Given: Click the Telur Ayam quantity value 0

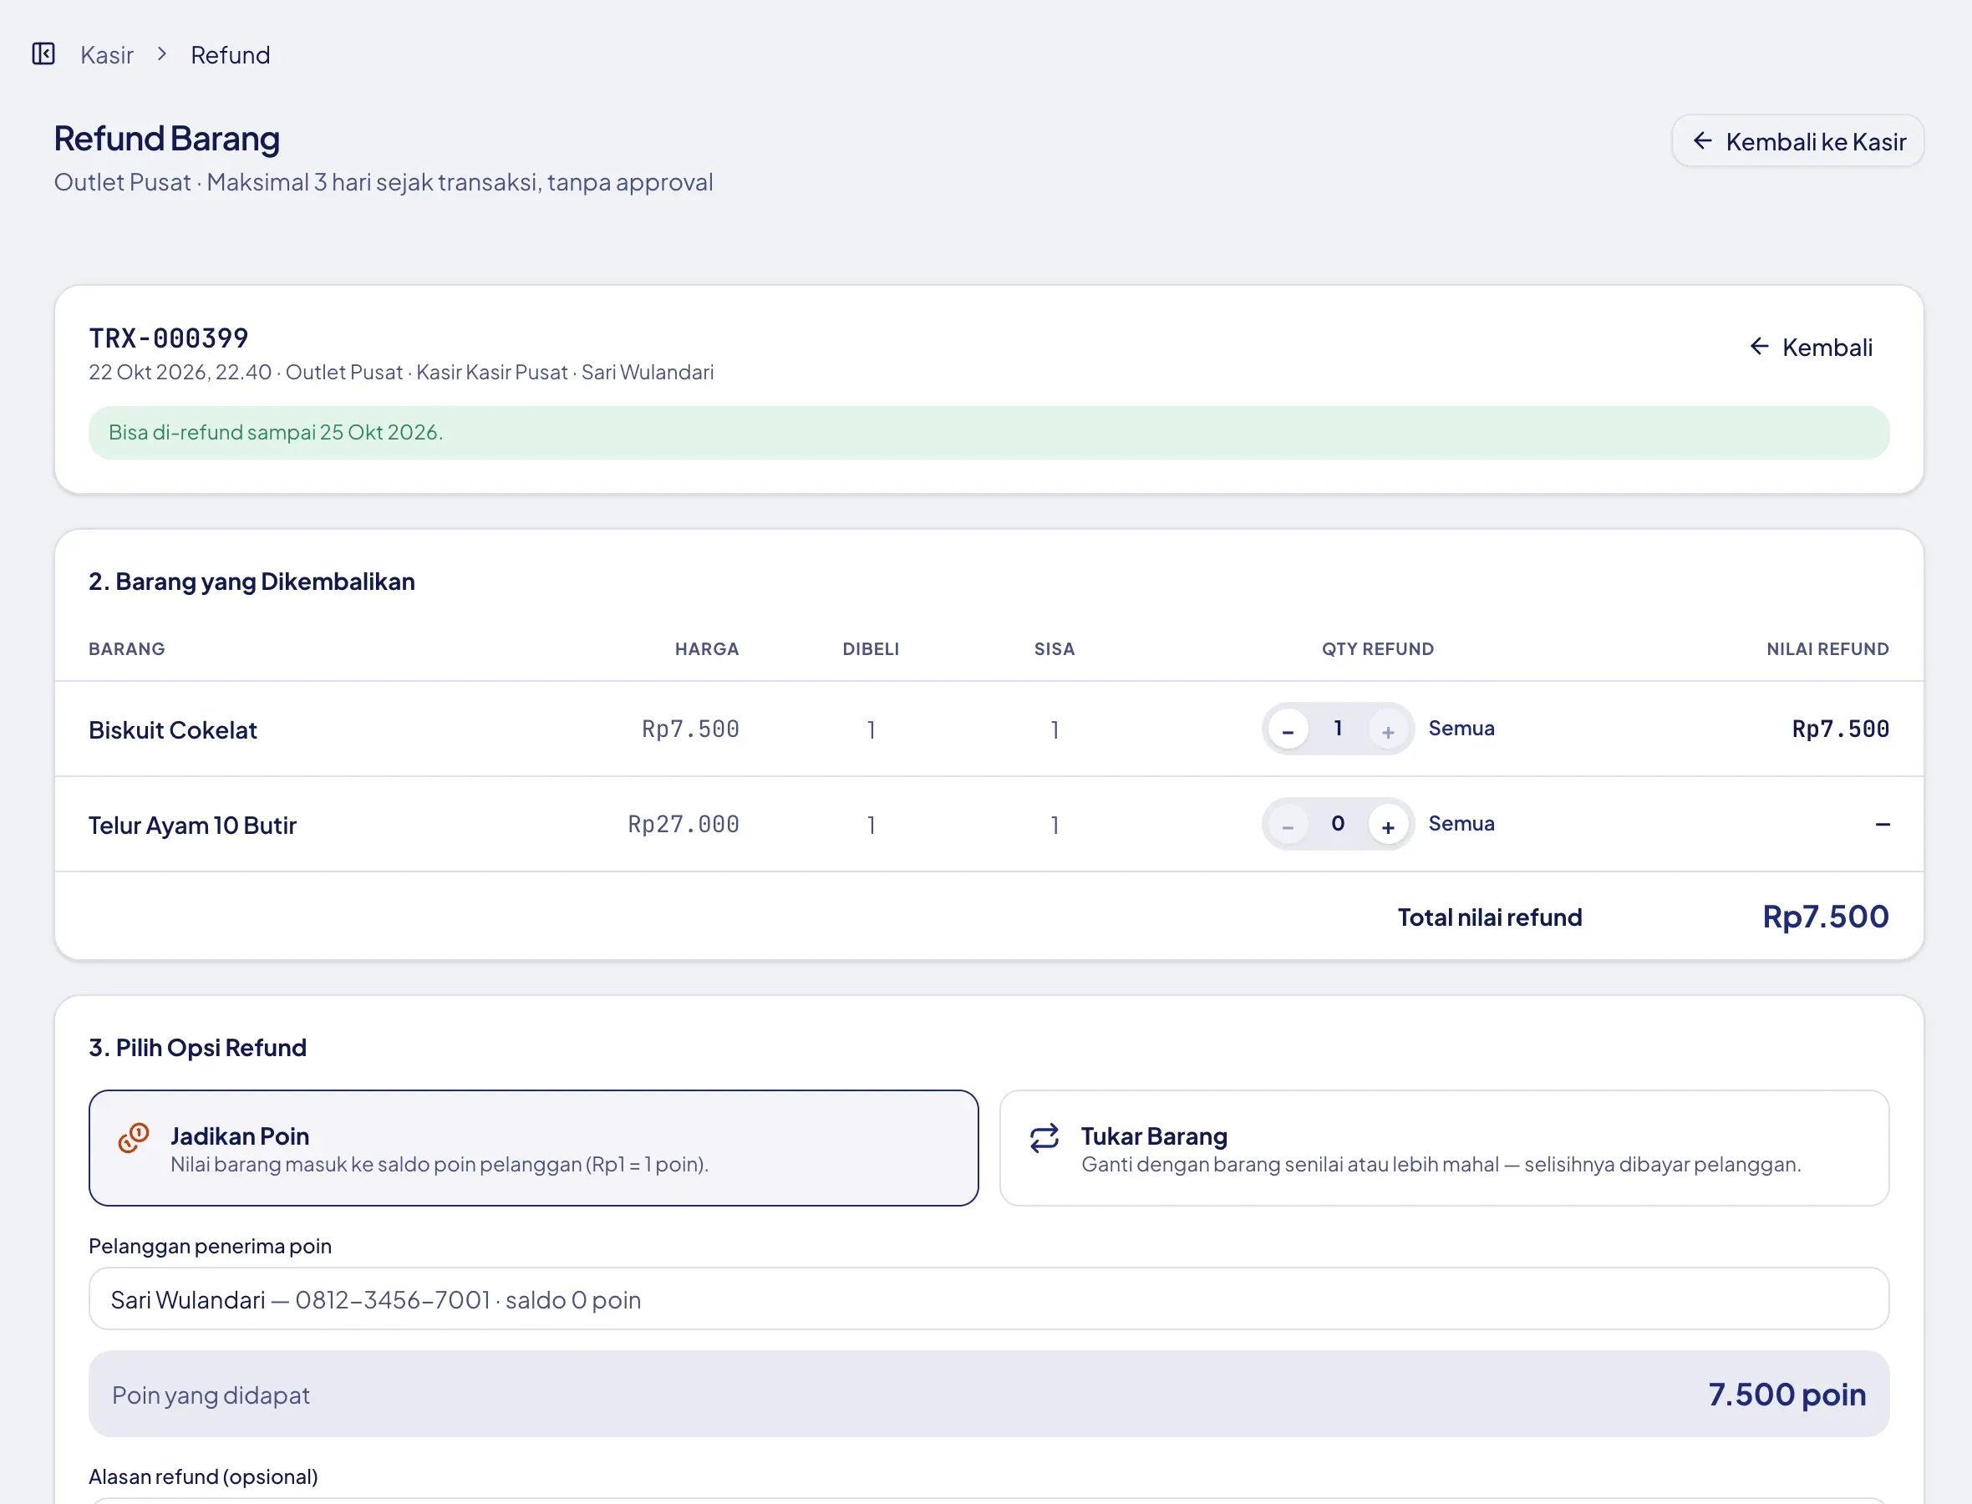Looking at the screenshot, I should (1337, 824).
